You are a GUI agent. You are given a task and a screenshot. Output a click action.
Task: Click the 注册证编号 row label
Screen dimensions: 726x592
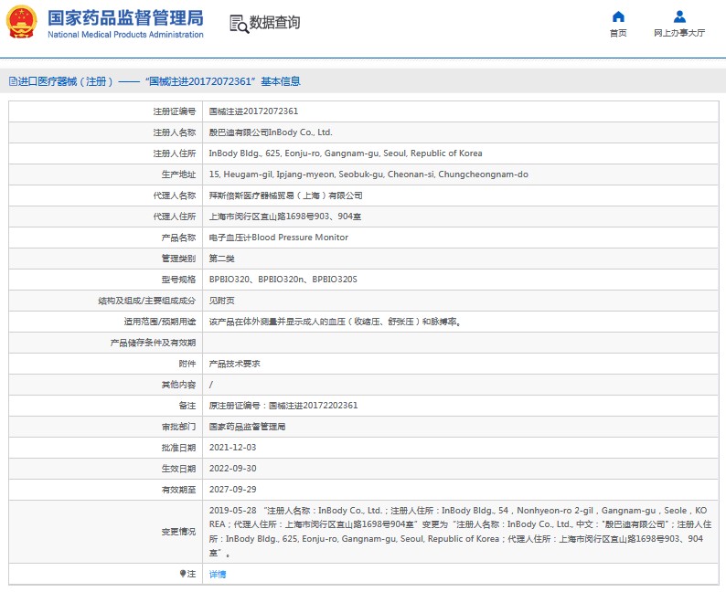(x=175, y=111)
